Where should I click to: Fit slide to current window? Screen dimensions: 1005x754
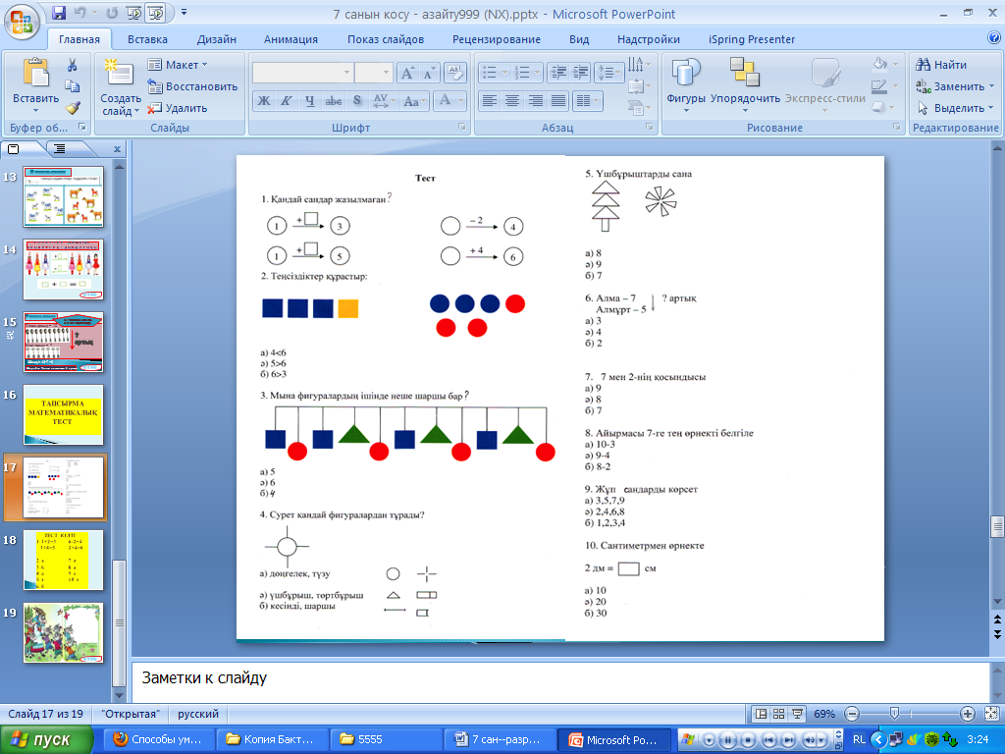pyautogui.click(x=991, y=714)
